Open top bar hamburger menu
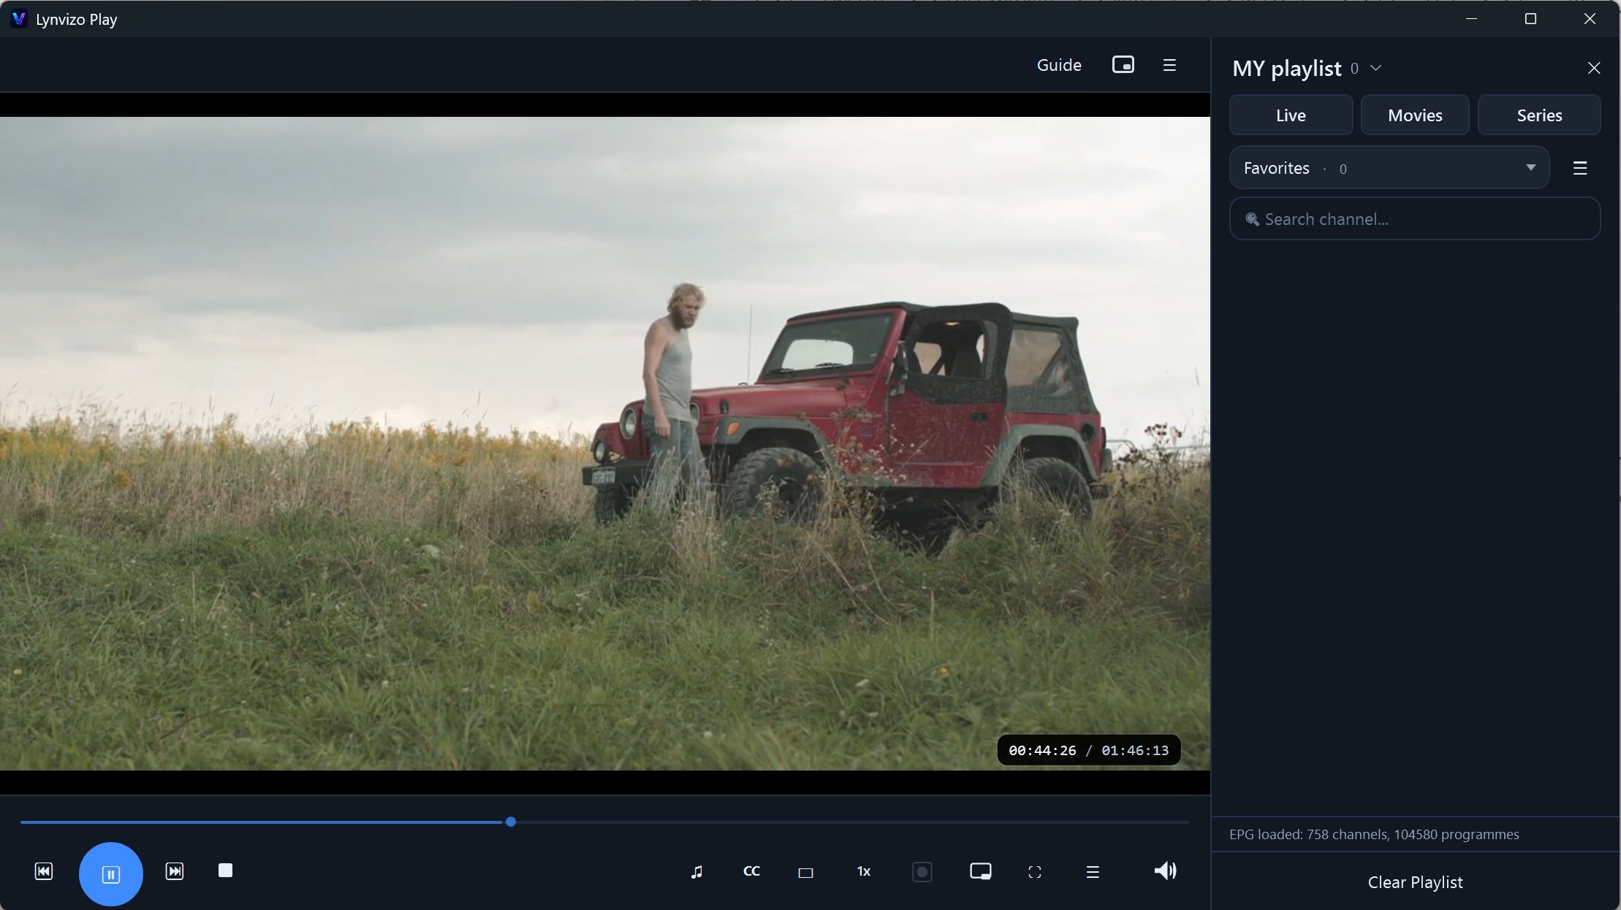This screenshot has height=910, width=1621. point(1169,65)
